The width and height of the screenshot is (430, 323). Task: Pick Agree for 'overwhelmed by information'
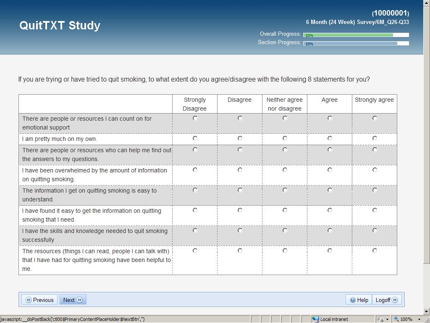[330, 170]
